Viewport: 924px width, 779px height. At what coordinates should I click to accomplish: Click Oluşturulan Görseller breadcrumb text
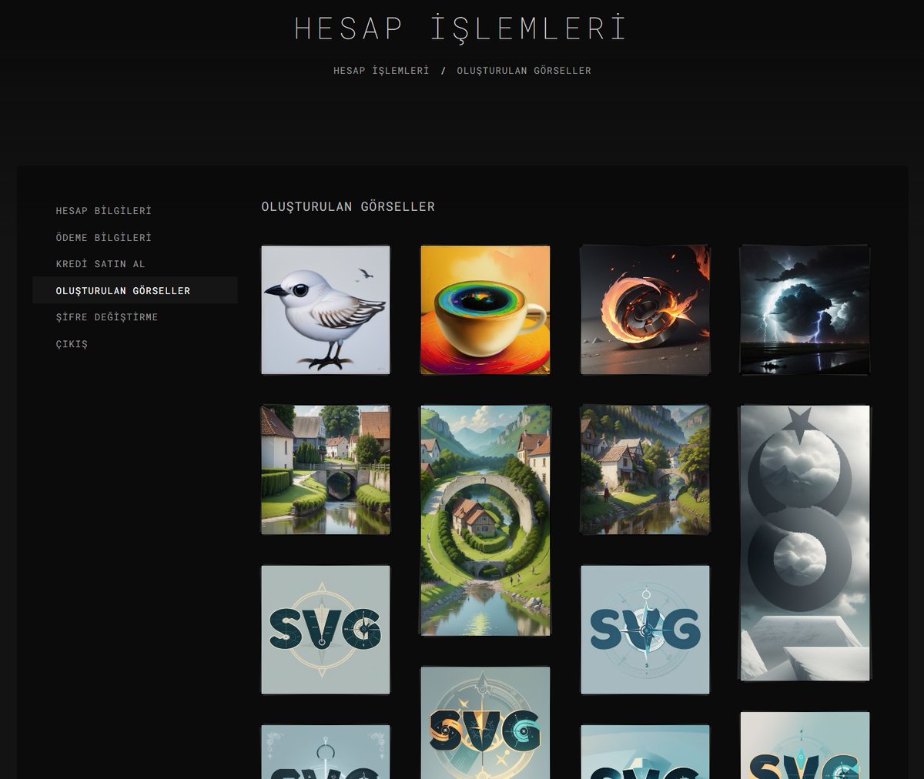click(x=524, y=70)
